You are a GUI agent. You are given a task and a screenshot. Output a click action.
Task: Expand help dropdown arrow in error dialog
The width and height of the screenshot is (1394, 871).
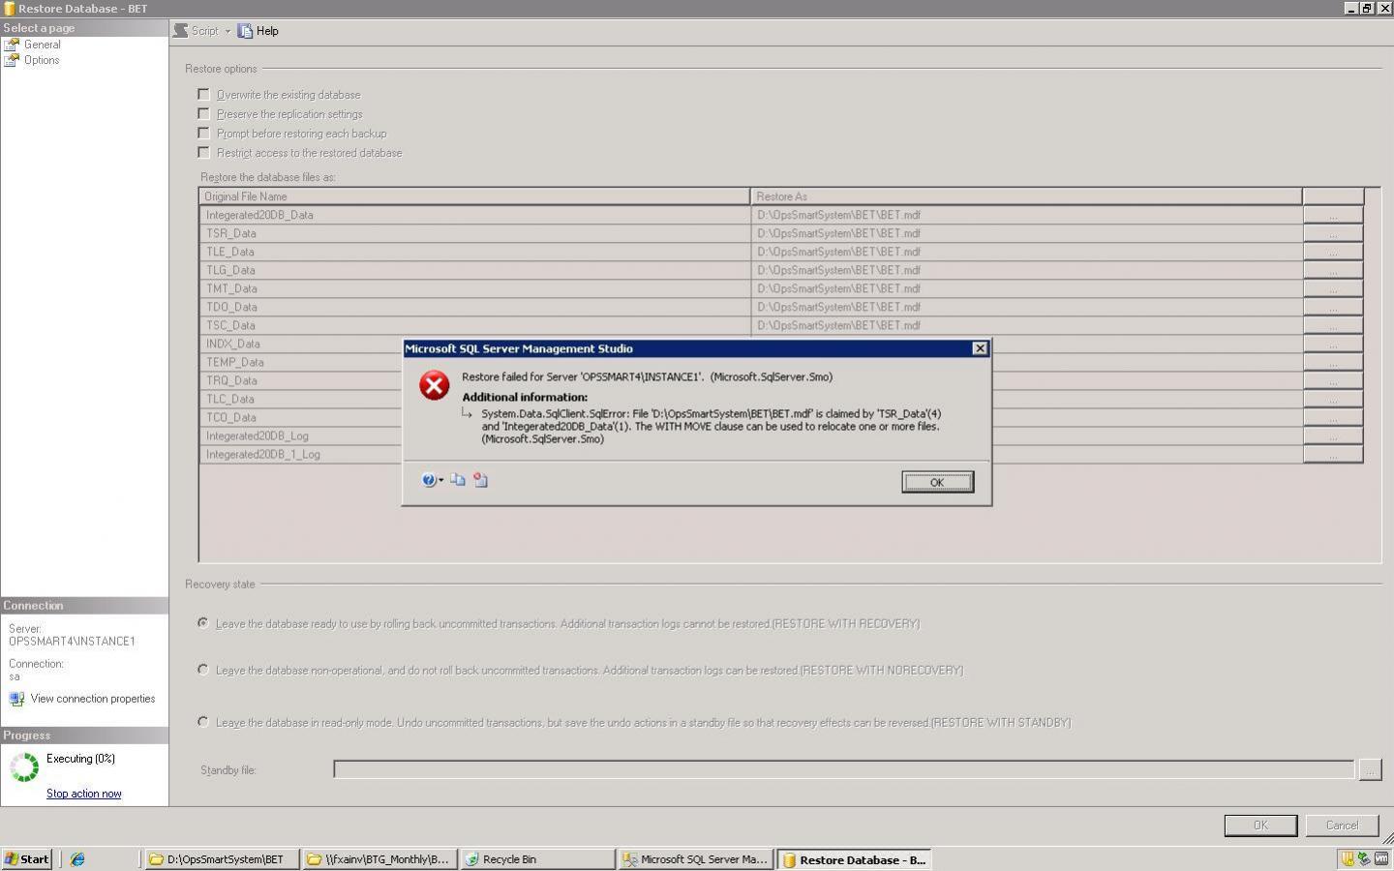[x=440, y=480]
